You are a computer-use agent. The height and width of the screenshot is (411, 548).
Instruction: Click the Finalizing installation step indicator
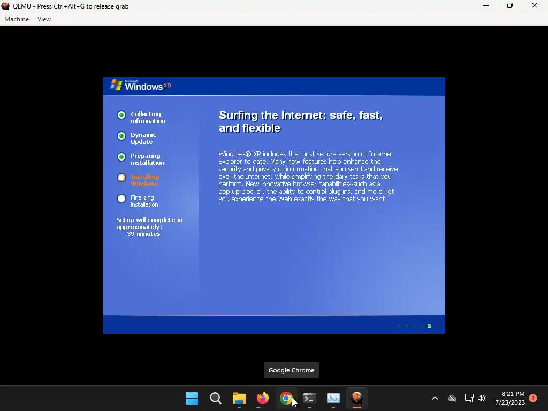121,199
